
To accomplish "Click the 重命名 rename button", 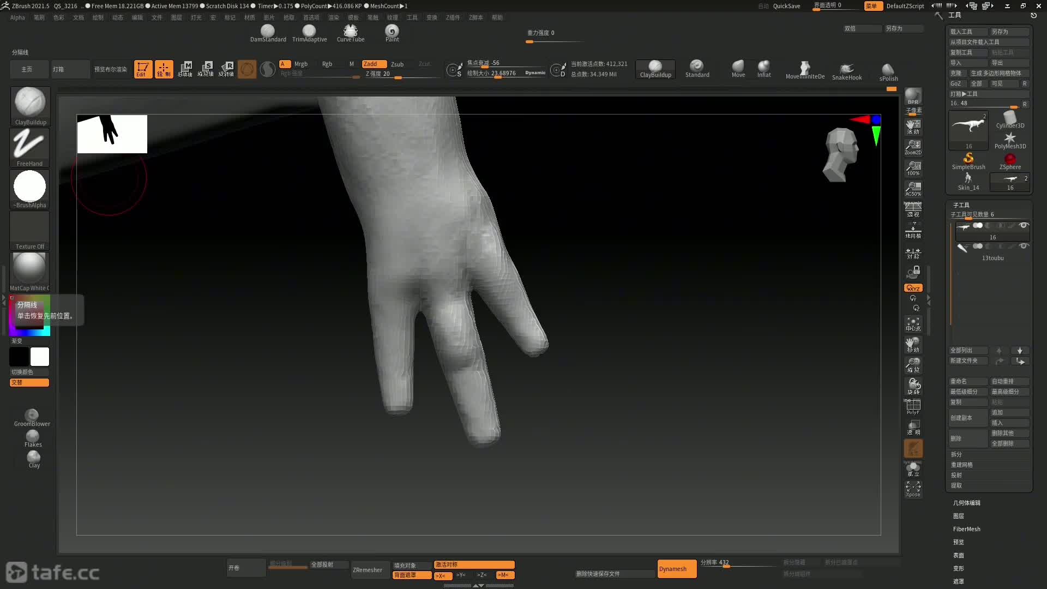I will 968,381.
